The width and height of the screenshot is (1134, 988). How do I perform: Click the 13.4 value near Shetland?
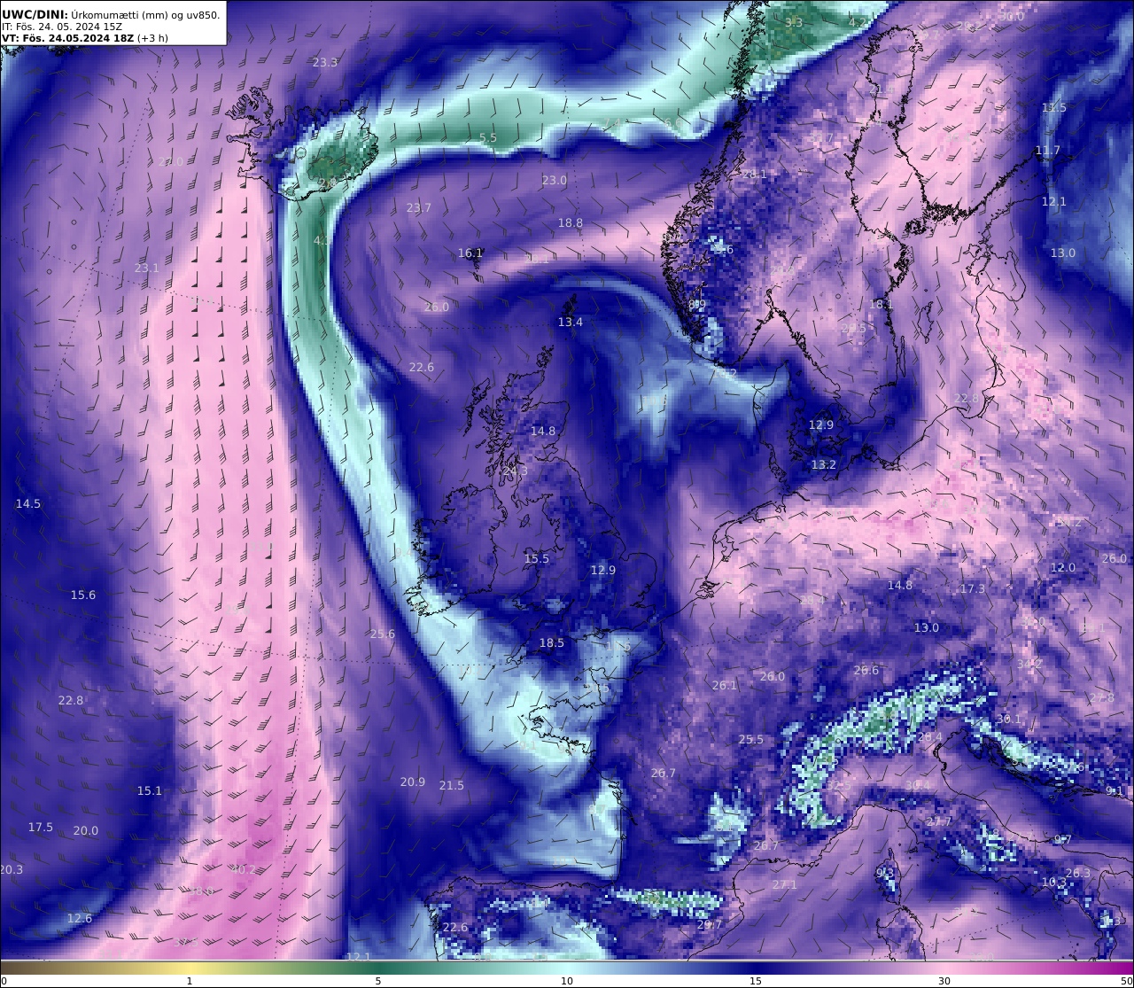571,322
